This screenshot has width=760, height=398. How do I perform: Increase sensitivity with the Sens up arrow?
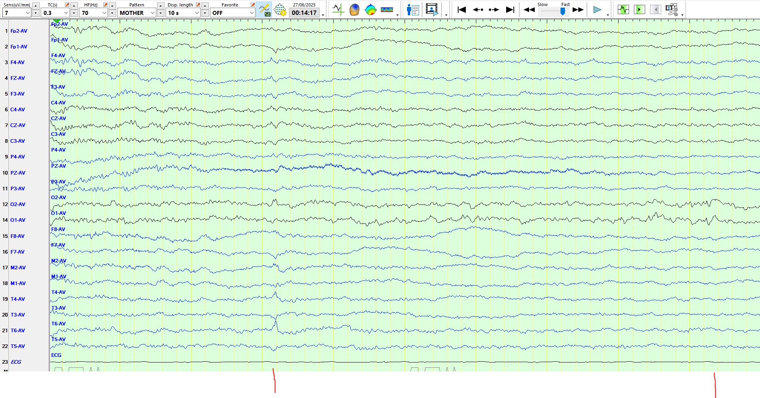[x=35, y=6]
